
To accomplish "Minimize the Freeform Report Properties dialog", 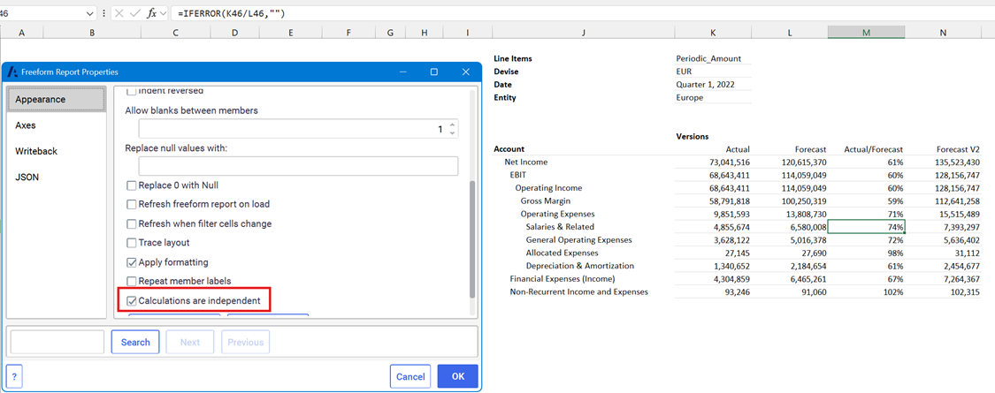I will click(402, 72).
